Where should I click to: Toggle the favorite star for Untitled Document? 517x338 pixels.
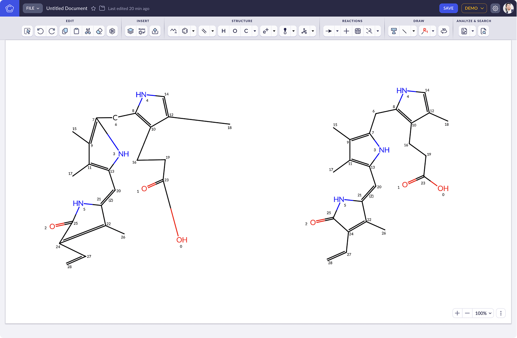93,8
